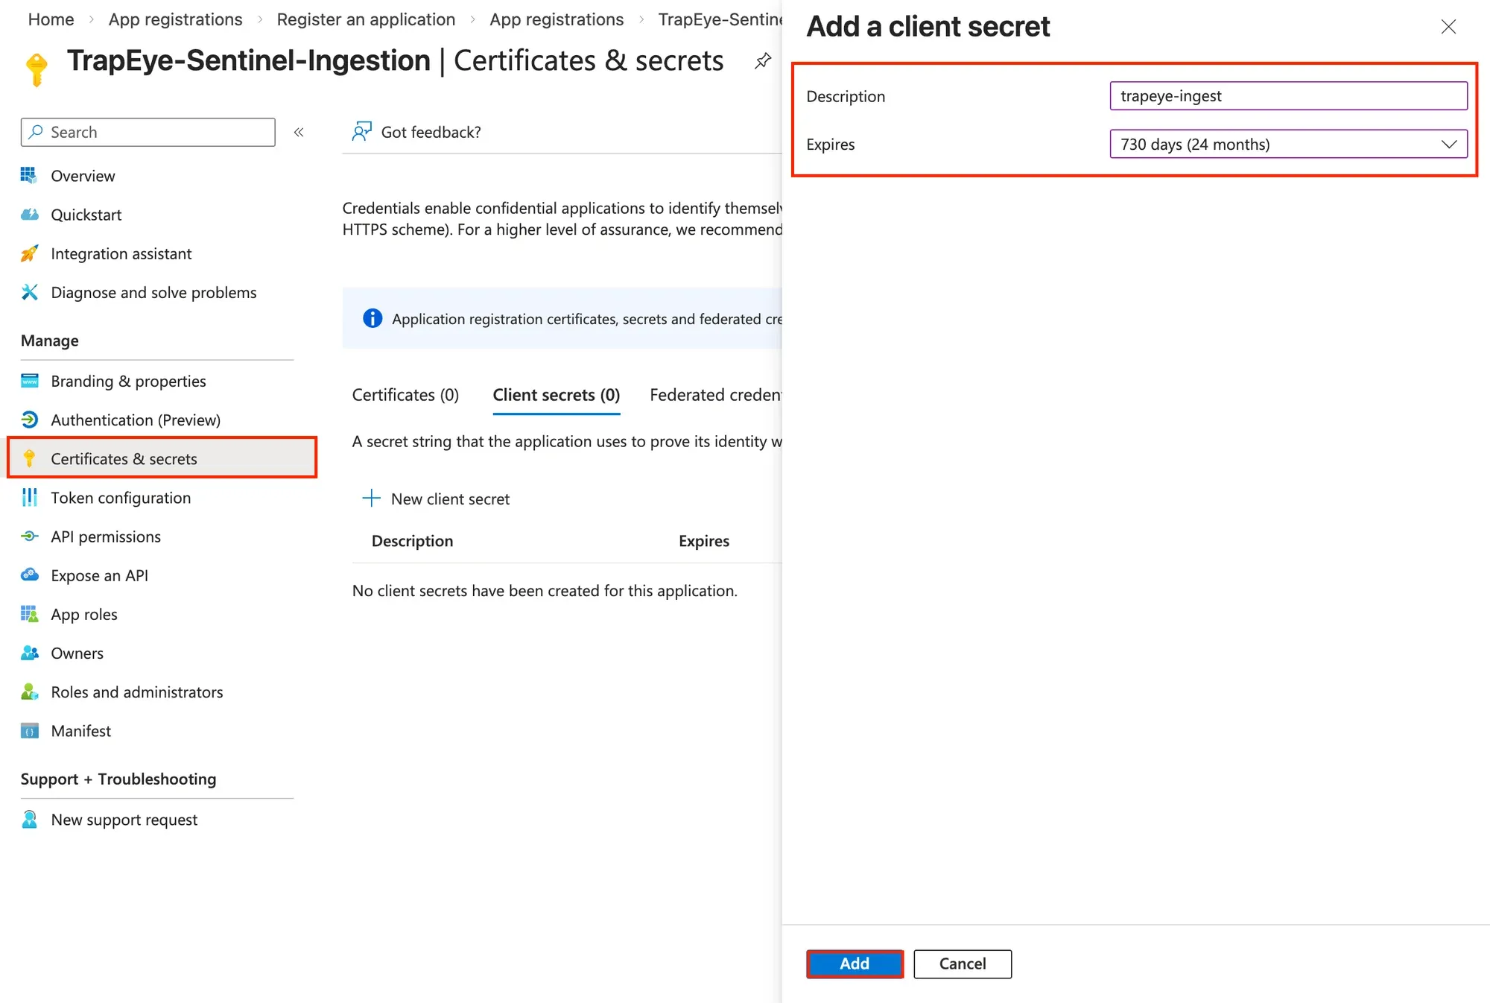Click the Diagnose and solve problems wrench icon
1490x1003 pixels.
tap(29, 292)
